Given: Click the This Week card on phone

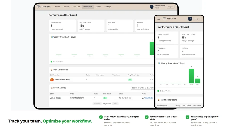Looking at the screenshot, I should [x=167, y=51].
